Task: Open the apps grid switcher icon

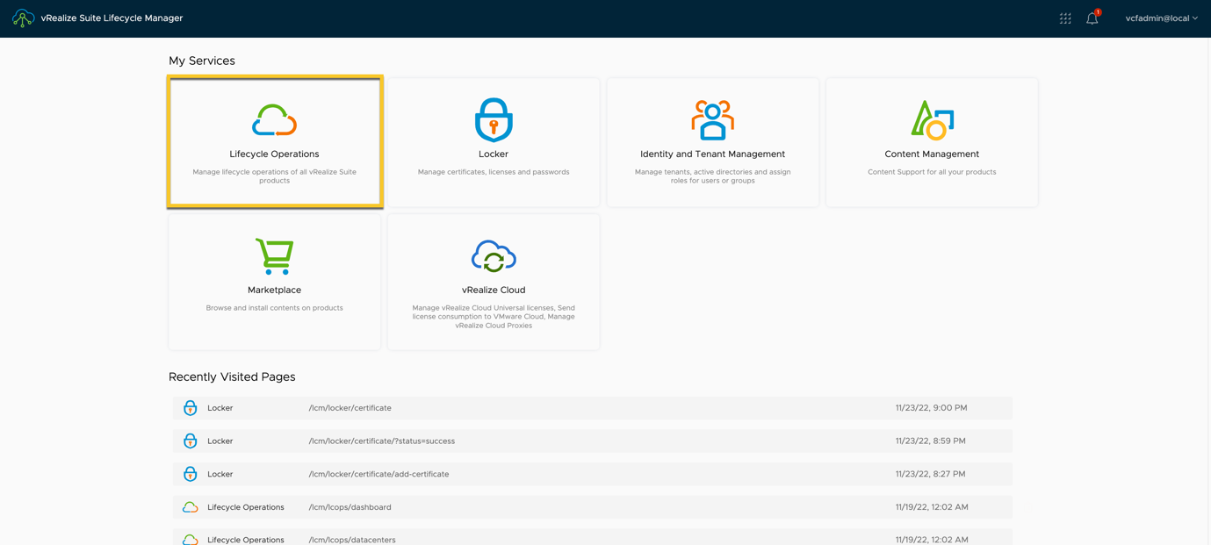Action: click(x=1065, y=18)
